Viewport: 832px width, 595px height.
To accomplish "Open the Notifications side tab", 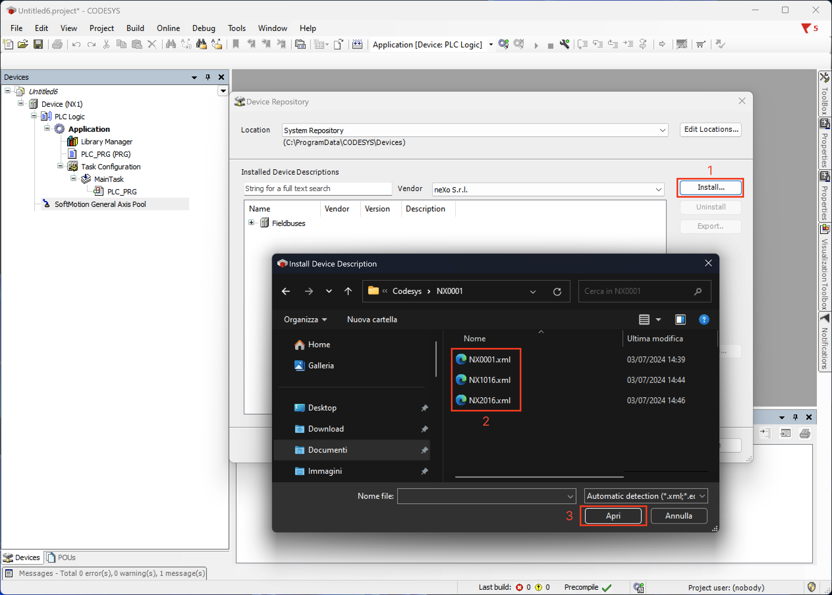I will point(824,343).
